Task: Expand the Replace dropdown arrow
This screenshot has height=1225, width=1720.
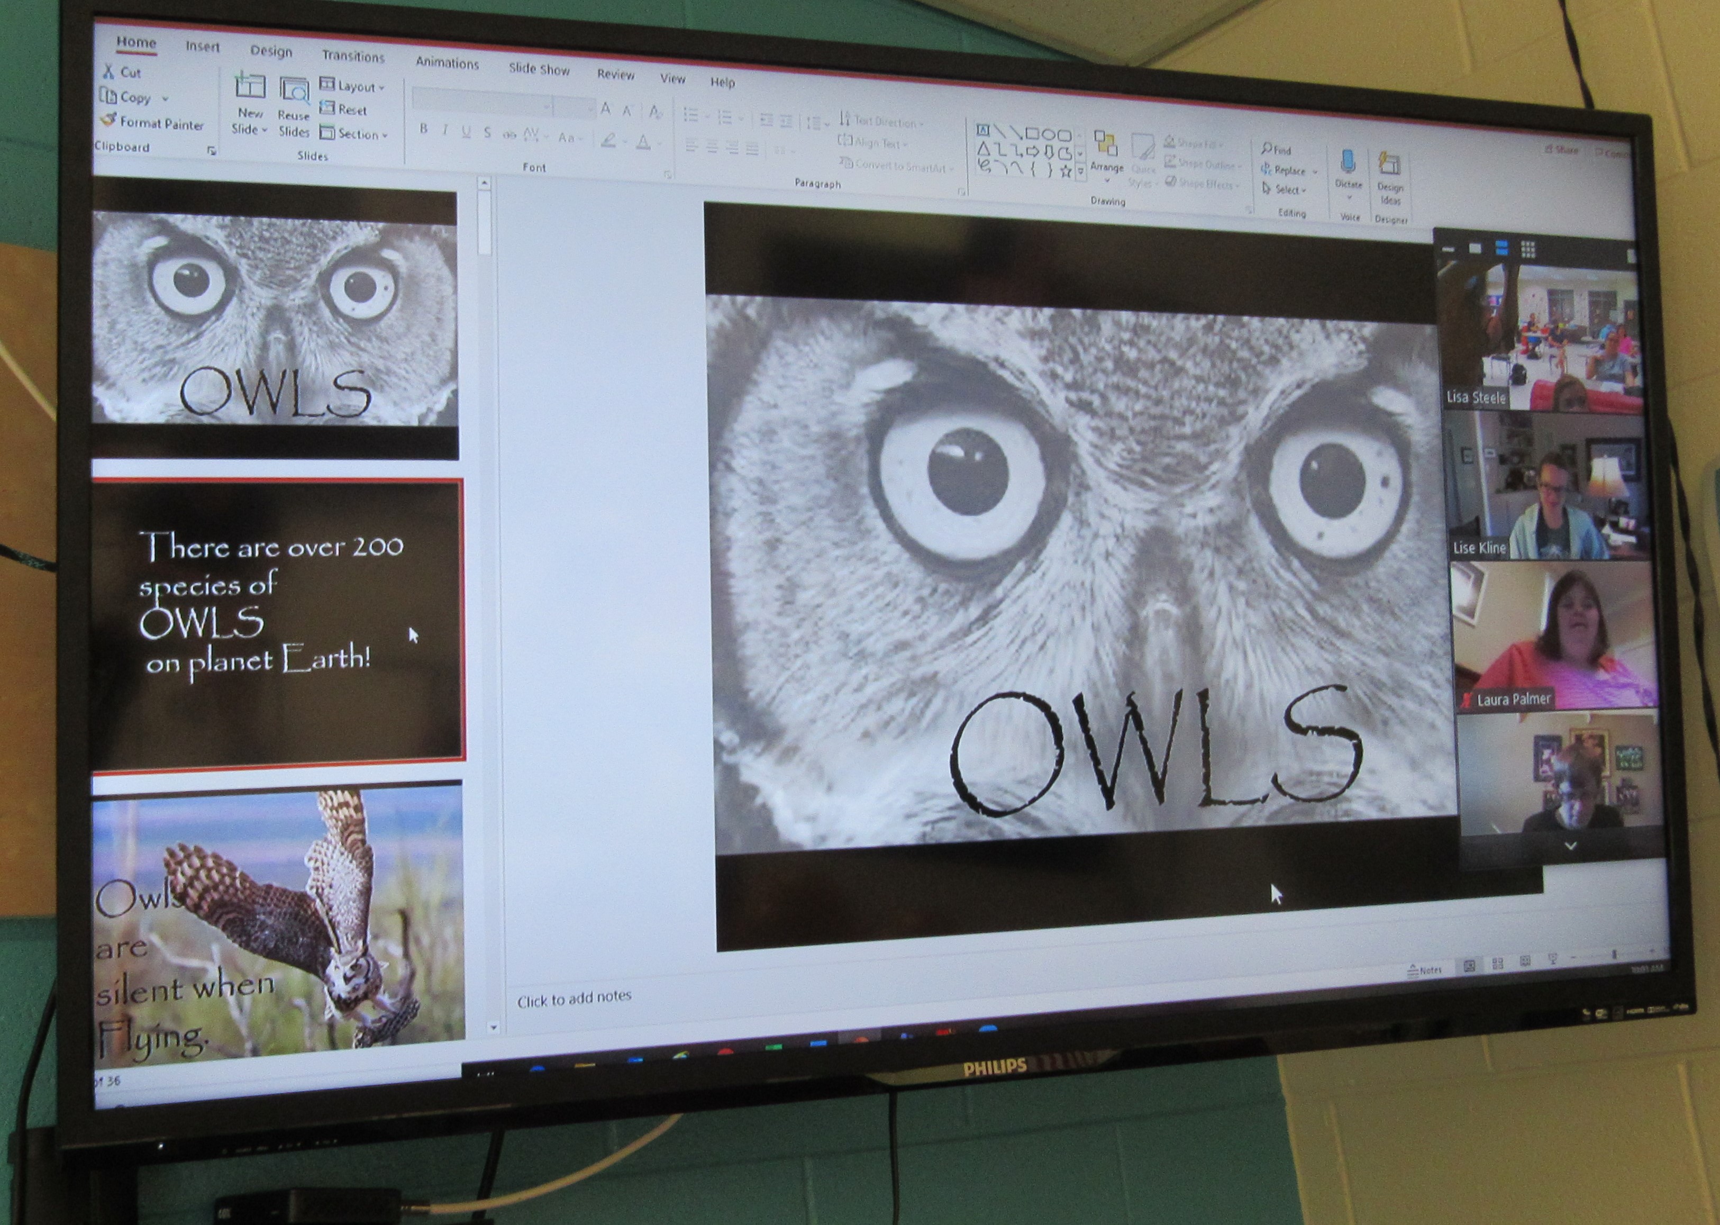Action: tap(1314, 173)
